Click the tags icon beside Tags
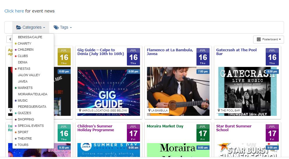 click(56, 28)
